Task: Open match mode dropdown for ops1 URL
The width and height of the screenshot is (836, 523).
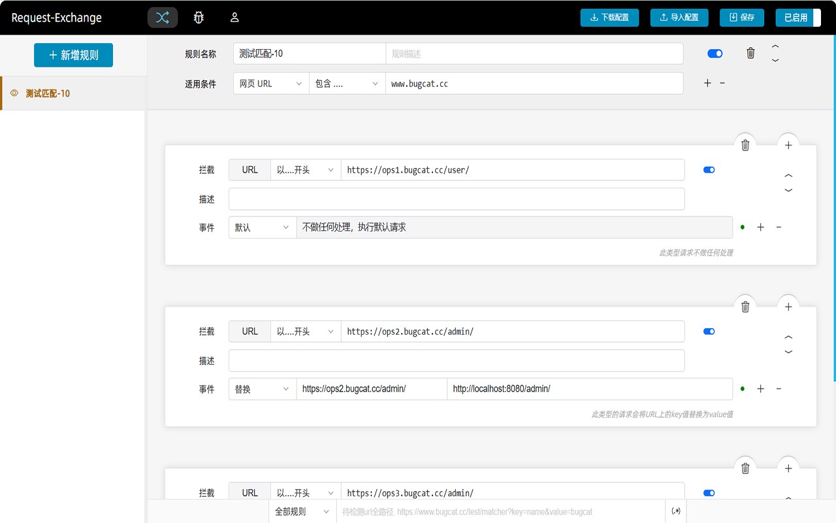Action: point(306,170)
